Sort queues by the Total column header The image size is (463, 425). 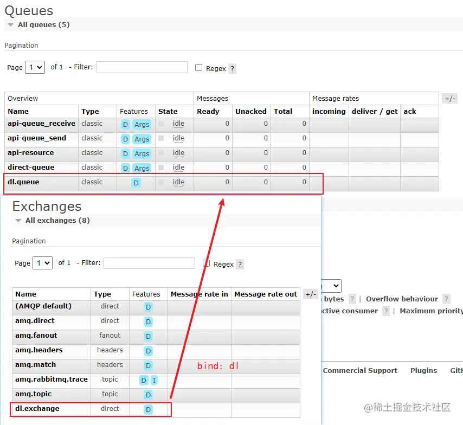pyautogui.click(x=283, y=111)
